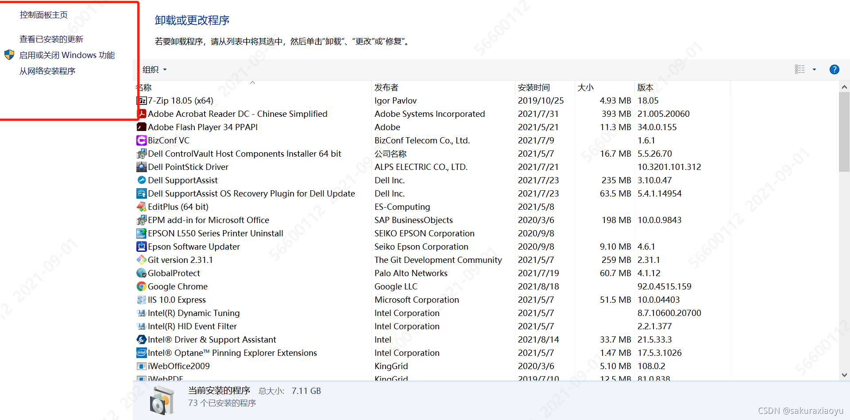Click the change view layout icon
Viewport: 850px width, 420px height.
pyautogui.click(x=800, y=69)
